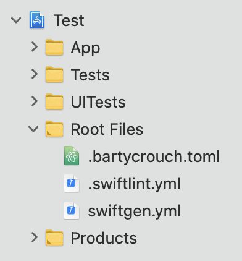This screenshot has height=261, width=242.
Task: Open the swiftgen.yml file
Action: tap(134, 211)
